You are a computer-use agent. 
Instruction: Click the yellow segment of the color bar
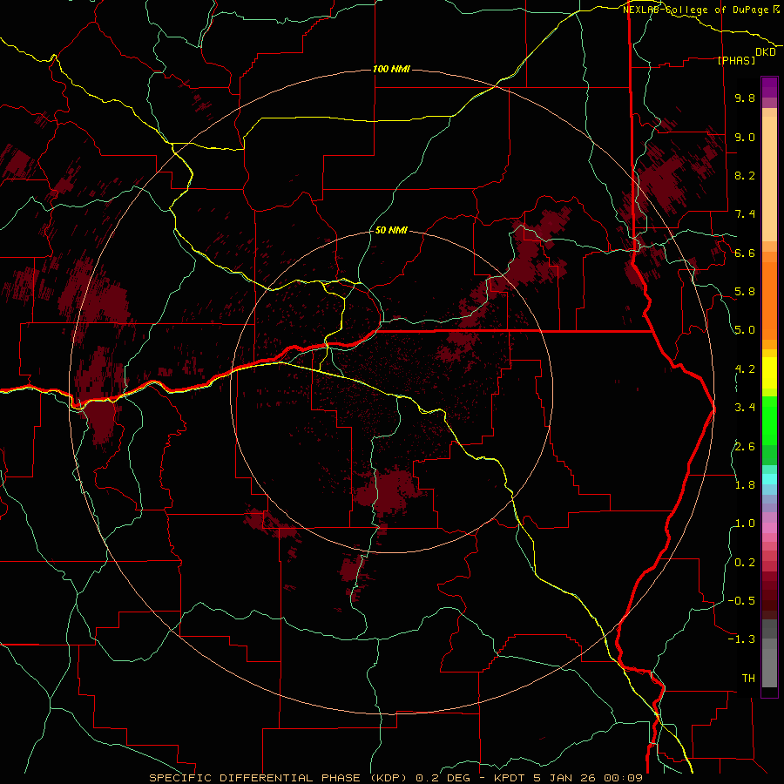tap(769, 373)
